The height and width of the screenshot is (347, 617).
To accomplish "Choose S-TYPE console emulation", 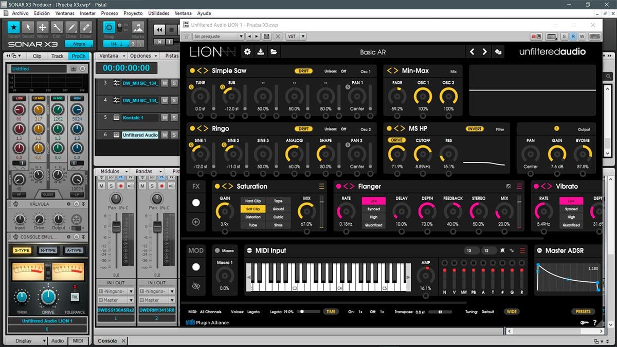I will tap(22, 250).
